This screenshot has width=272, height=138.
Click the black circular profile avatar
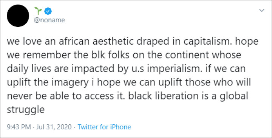point(18,16)
